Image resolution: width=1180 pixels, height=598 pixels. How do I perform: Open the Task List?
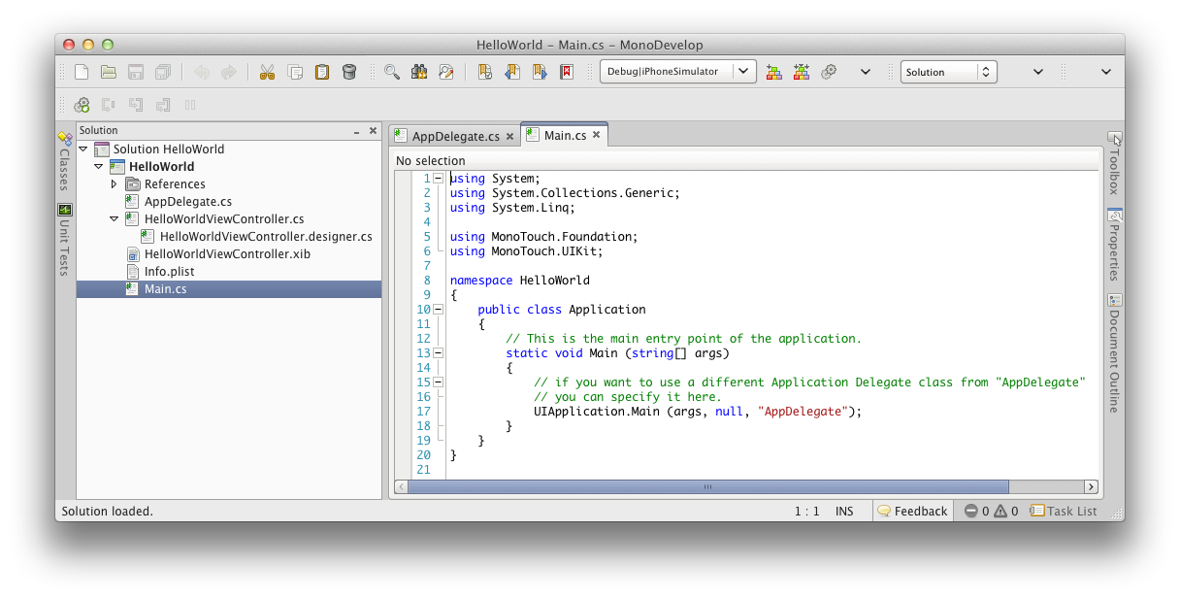[x=1064, y=511]
